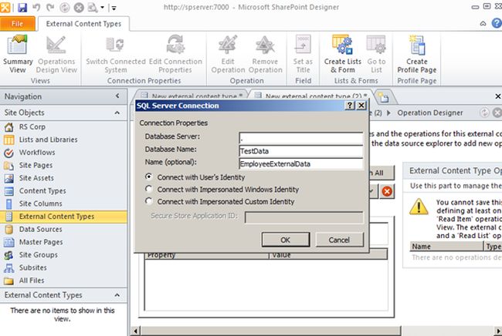Click the Name (optional) field
The image size is (502, 336).
click(301, 164)
